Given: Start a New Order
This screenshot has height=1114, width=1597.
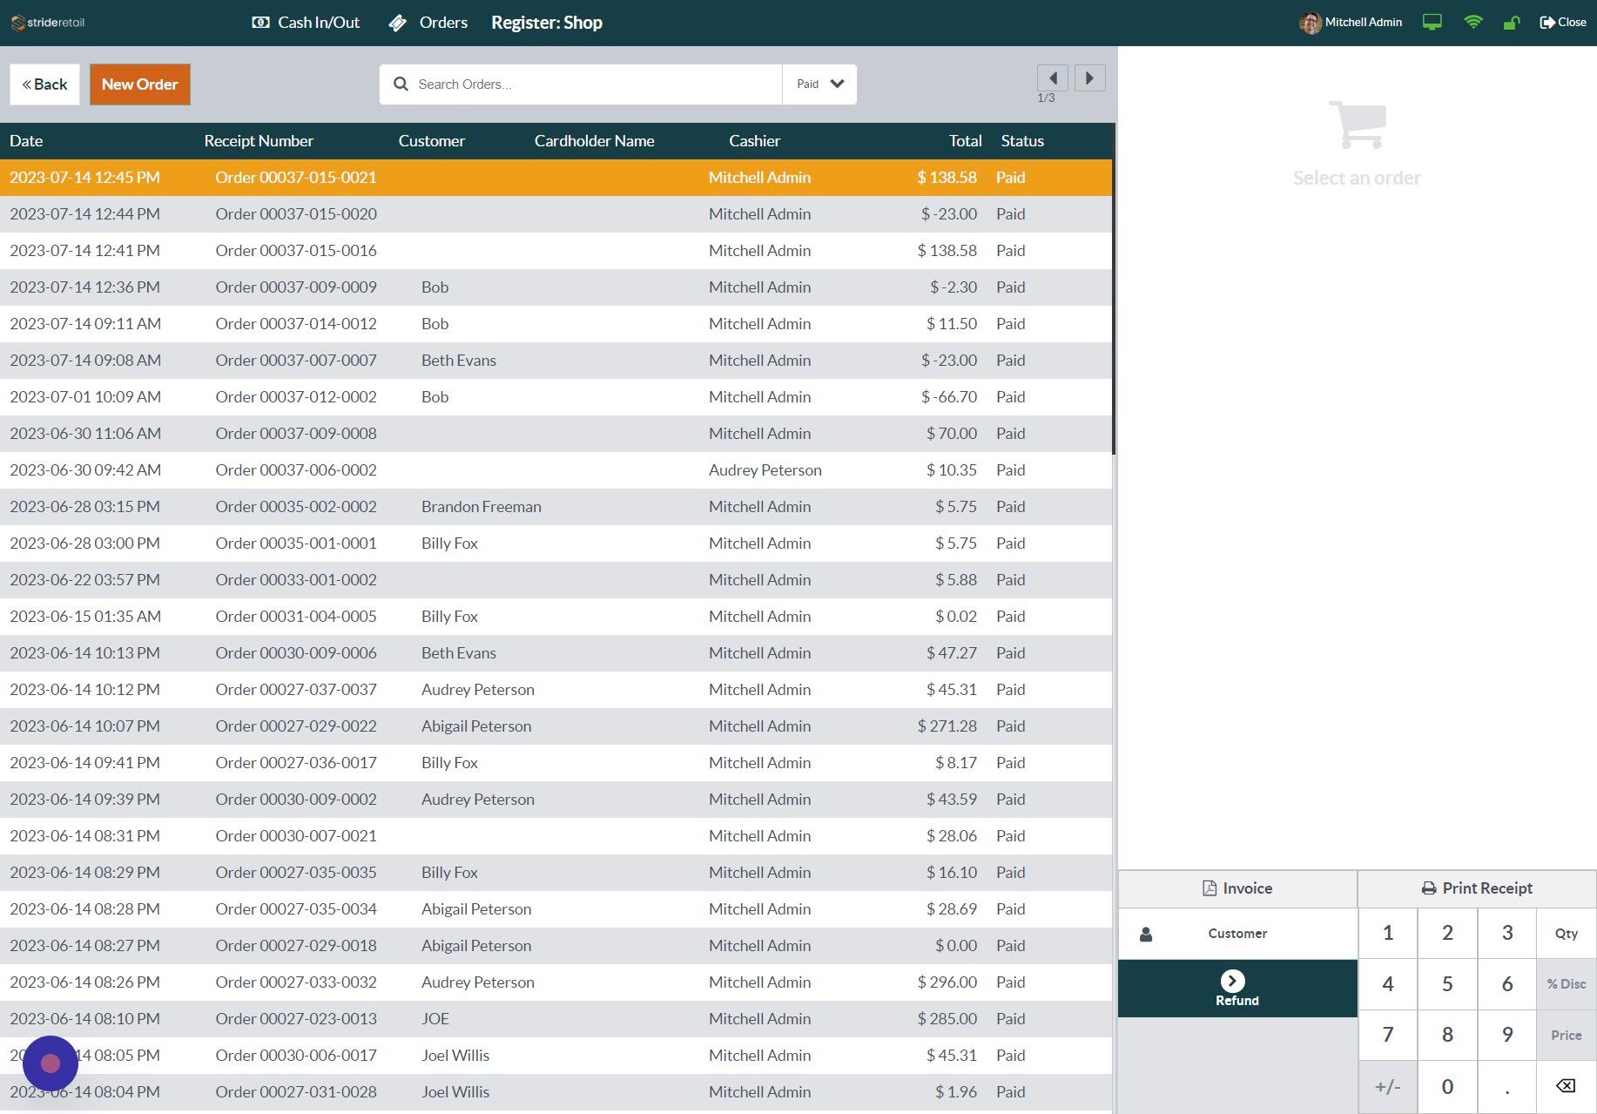Looking at the screenshot, I should point(139,84).
